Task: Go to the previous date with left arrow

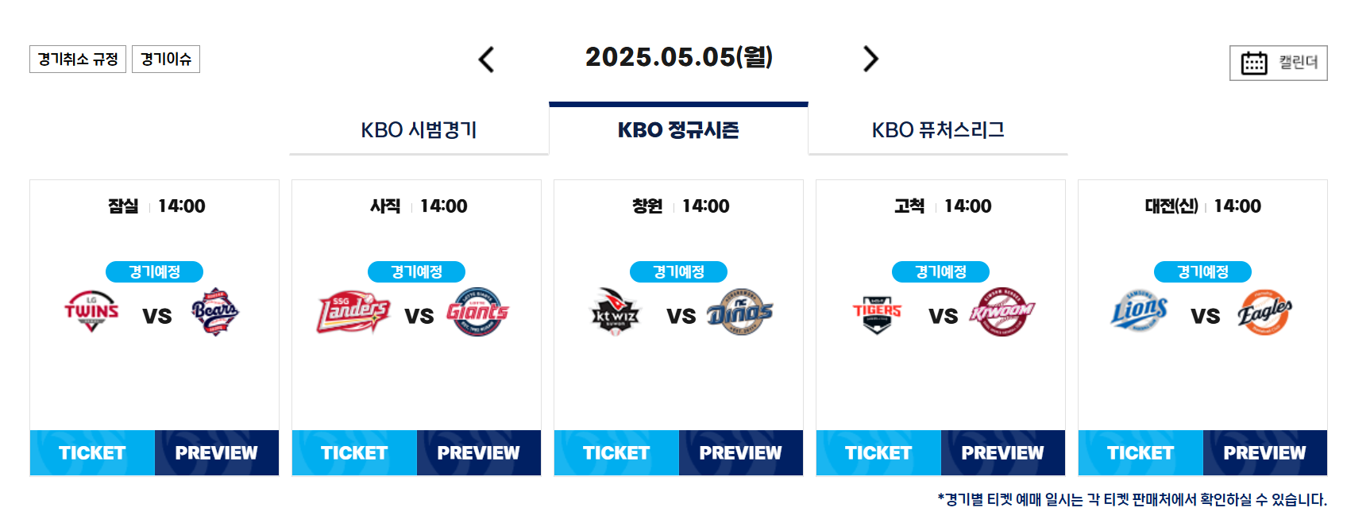Action: tap(486, 59)
